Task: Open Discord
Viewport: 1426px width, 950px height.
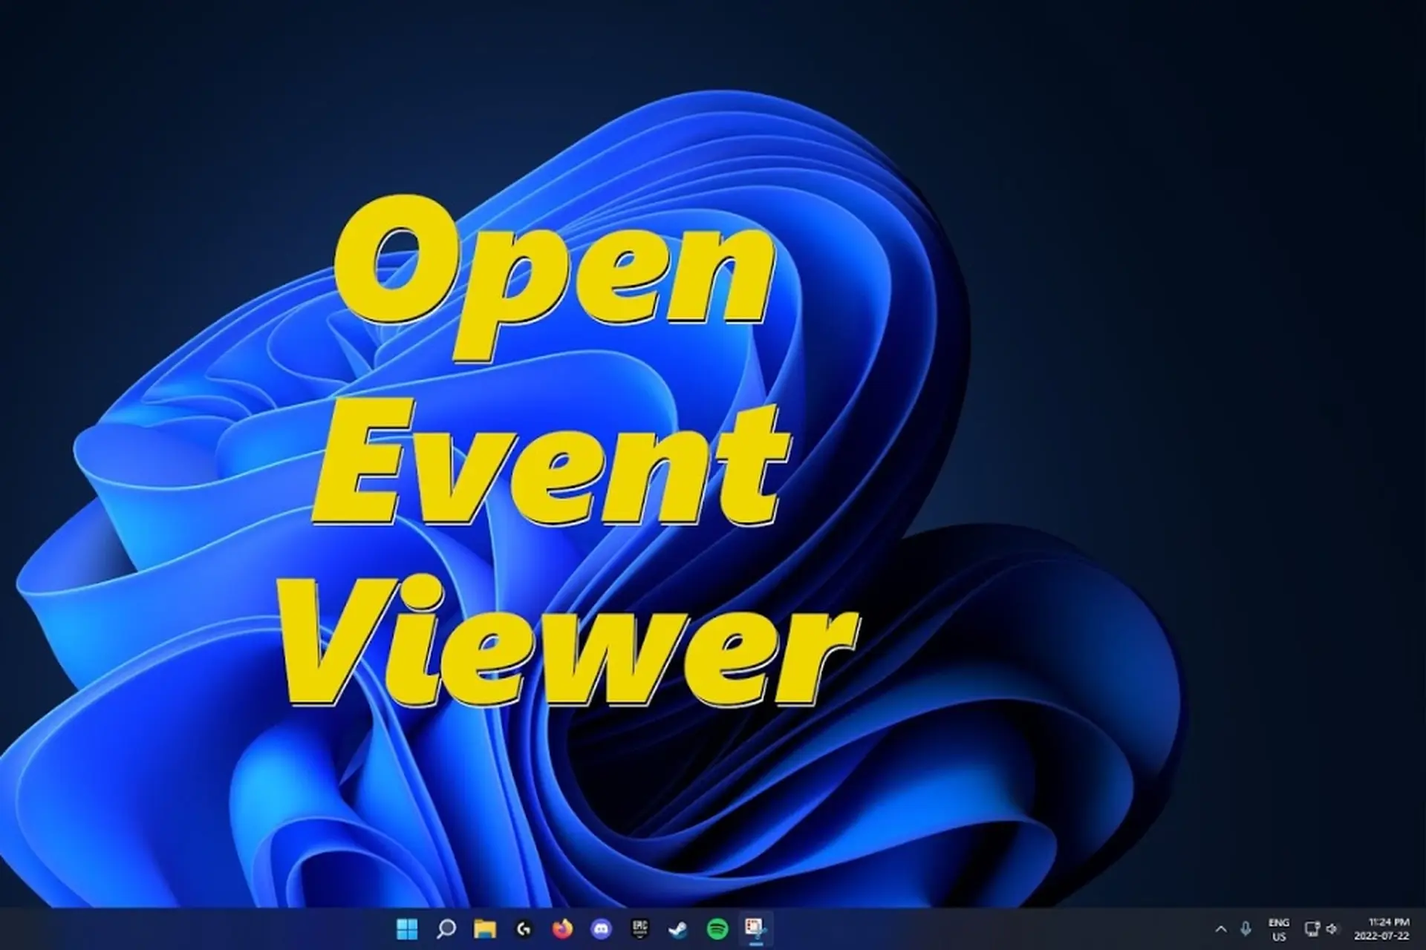Action: tap(600, 930)
